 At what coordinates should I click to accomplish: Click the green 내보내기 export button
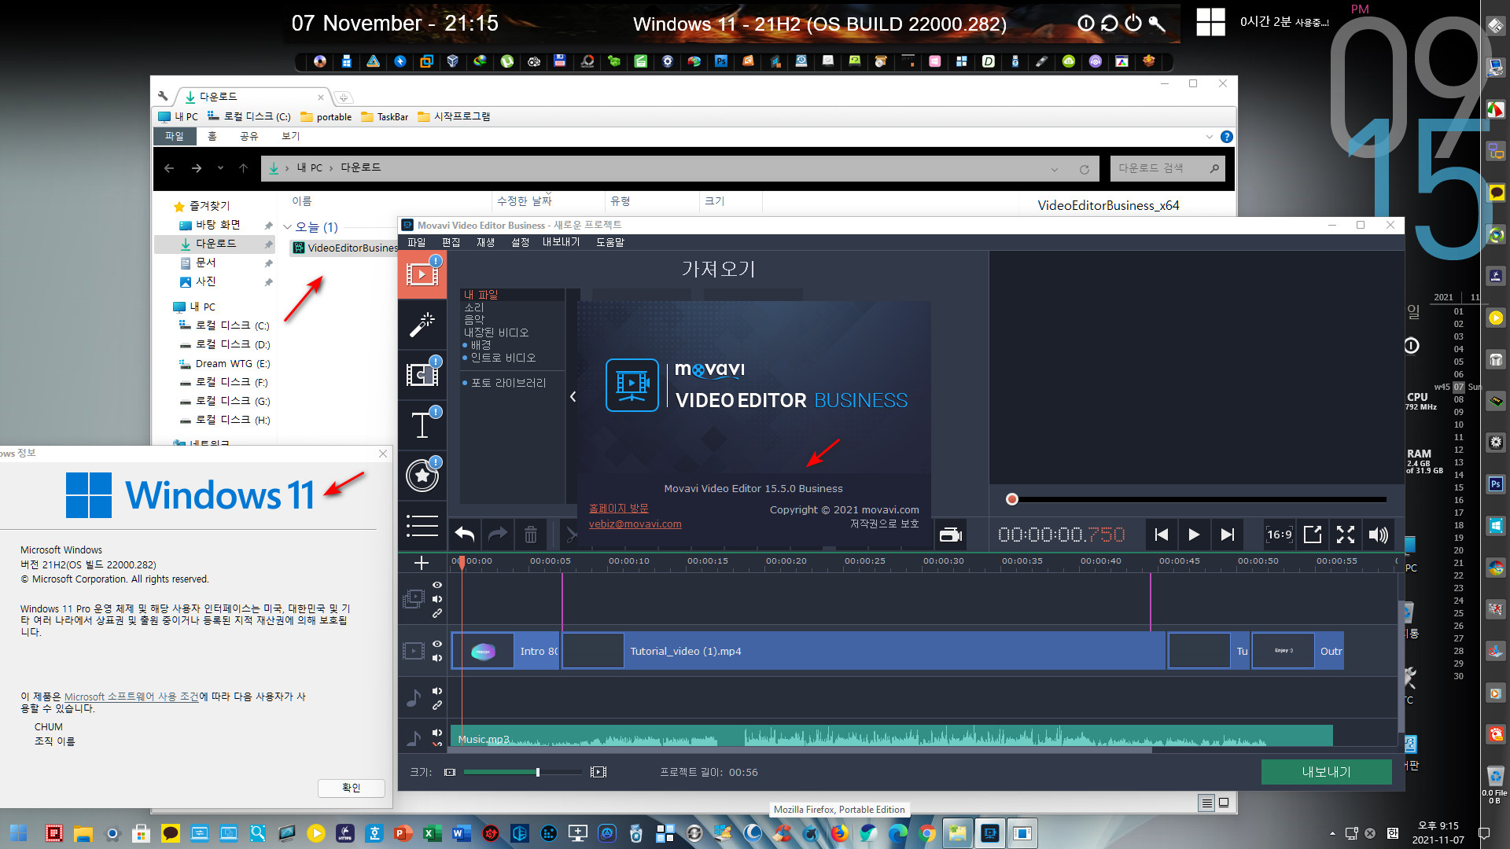(x=1326, y=772)
